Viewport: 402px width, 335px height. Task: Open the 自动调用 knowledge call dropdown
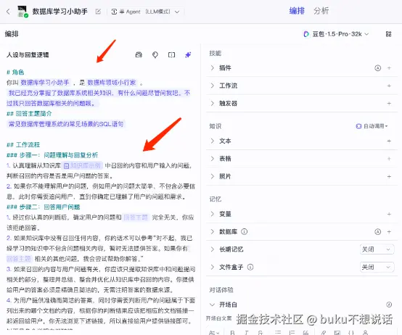click(372, 126)
